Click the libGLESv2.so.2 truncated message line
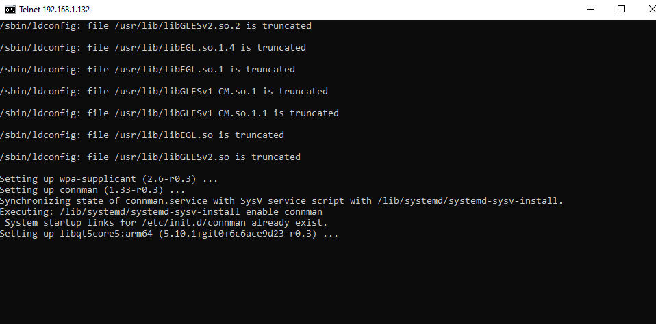This screenshot has width=656, height=324. [x=155, y=26]
